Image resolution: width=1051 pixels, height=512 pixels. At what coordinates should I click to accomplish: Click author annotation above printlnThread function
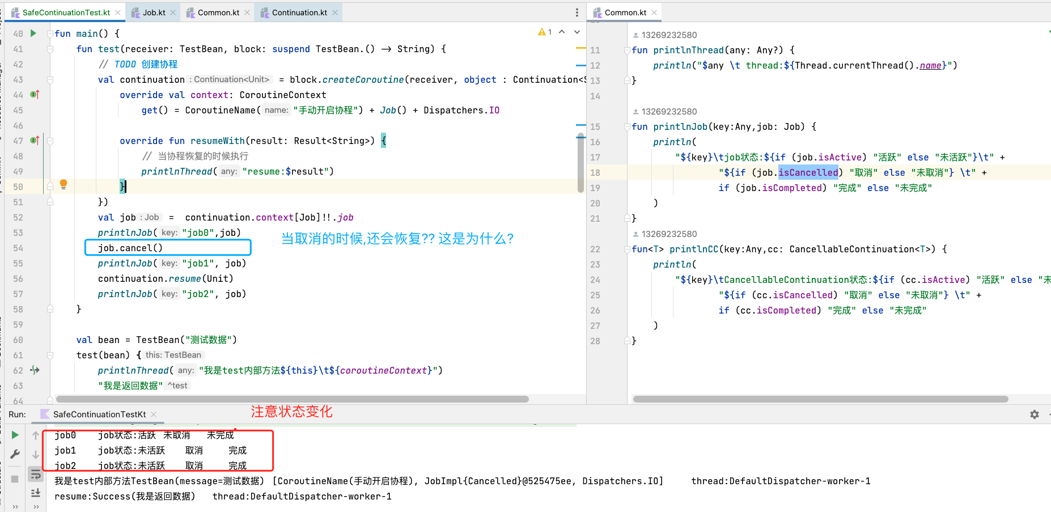point(665,35)
